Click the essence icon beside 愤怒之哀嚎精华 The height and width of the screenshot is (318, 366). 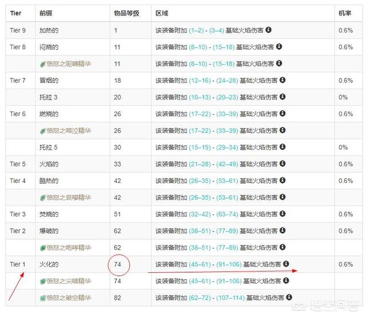click(43, 198)
